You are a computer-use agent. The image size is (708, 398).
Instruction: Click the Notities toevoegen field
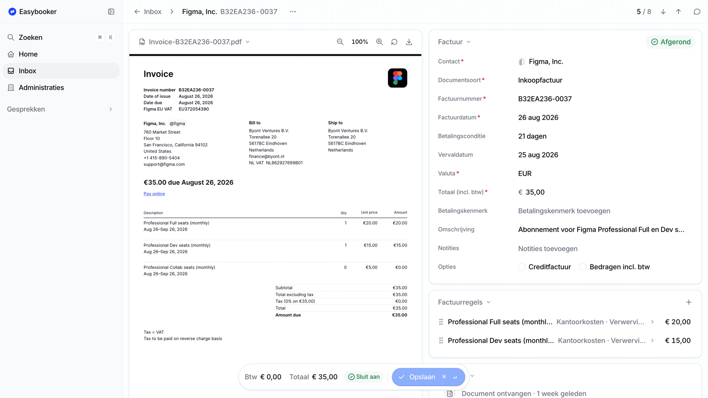point(548,249)
